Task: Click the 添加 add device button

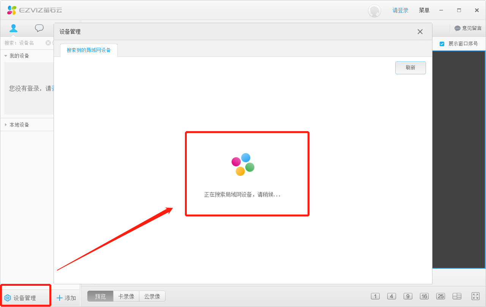Action: (66, 298)
